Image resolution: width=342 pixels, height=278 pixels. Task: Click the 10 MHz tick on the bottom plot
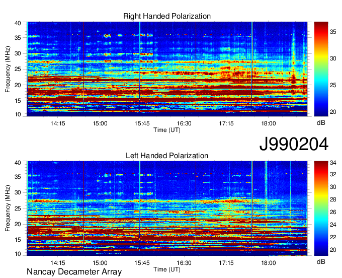pos(18,254)
